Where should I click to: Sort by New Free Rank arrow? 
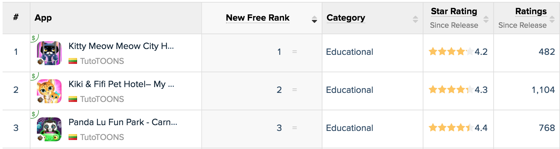point(314,19)
